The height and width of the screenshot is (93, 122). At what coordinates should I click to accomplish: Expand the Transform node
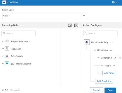coord(3,49)
